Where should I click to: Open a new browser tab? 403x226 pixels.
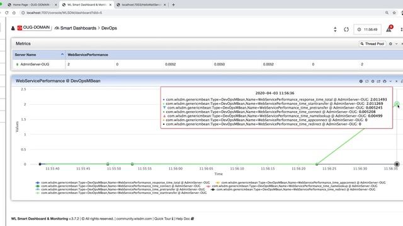coord(173,4)
